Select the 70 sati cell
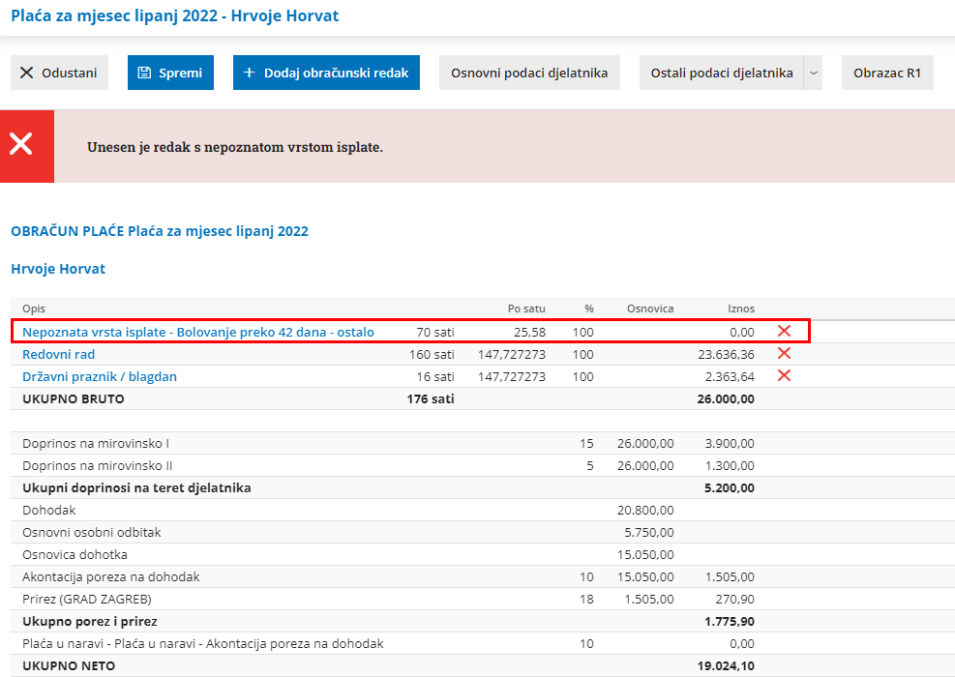 [x=435, y=332]
